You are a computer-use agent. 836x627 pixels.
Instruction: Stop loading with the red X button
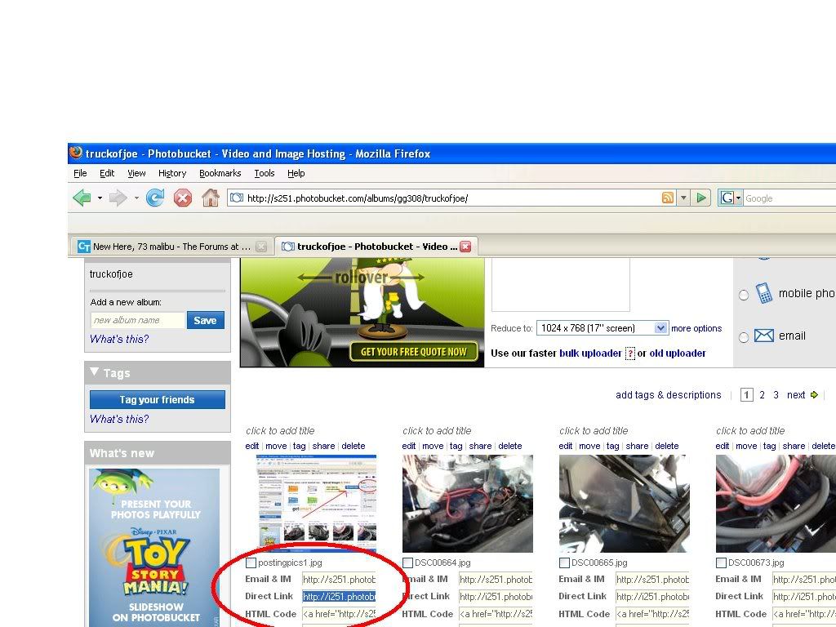point(182,198)
